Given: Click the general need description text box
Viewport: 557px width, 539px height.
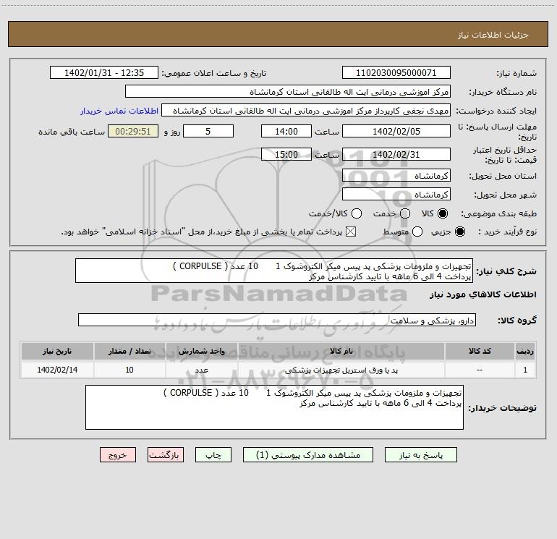Looking at the screenshot, I should point(274,271).
